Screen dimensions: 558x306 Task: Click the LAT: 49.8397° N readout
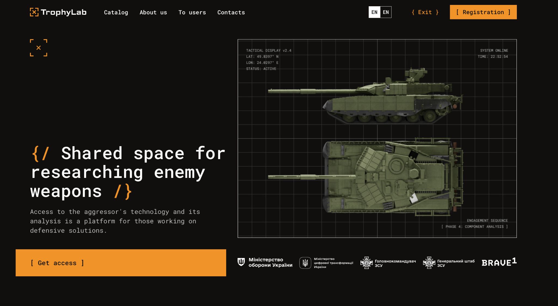(262, 57)
